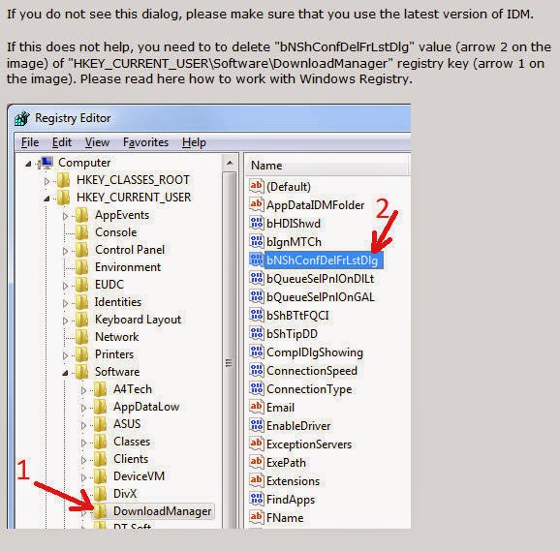Select the bNShConfDelFrLstDlg value name
This screenshot has width=560, height=551.
coord(322,260)
